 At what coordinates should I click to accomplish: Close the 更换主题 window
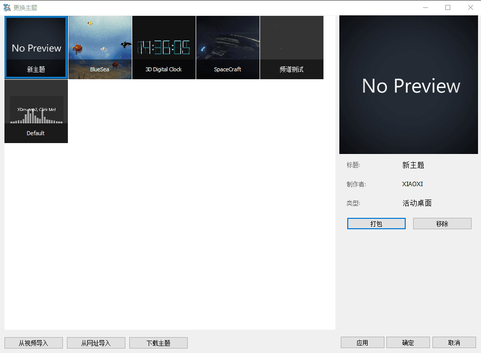click(x=470, y=7)
